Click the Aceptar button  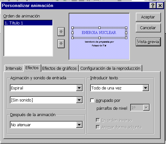[148, 17]
